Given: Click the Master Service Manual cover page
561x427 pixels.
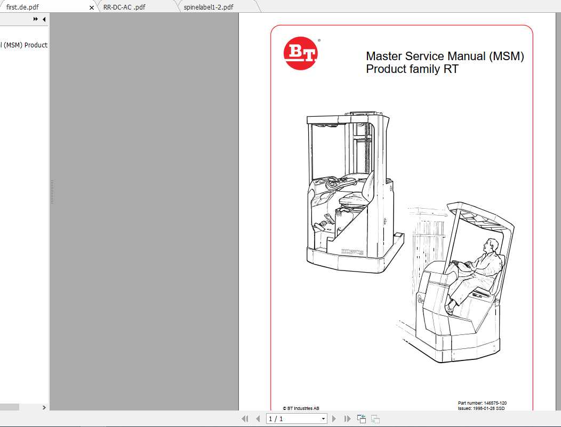Looking at the screenshot, I should click(400, 213).
